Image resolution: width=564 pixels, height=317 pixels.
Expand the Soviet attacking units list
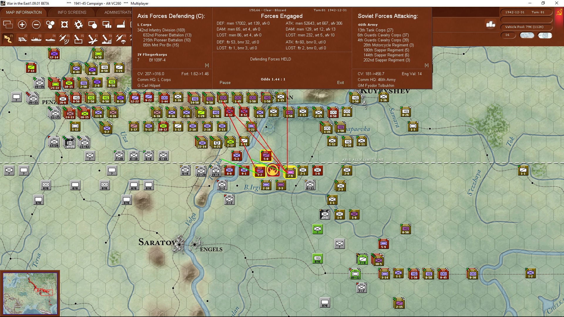pos(427,65)
